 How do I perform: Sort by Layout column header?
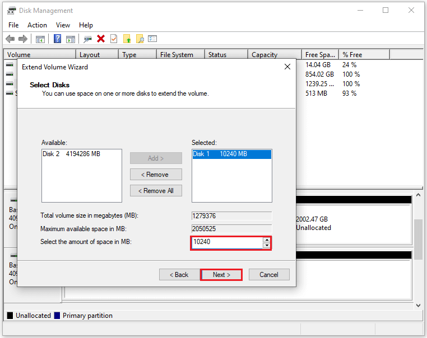97,55
